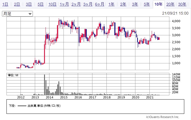This screenshot has width=191, height=120.
Task: Click the 2021 year axis label
Action: pos(150,97)
